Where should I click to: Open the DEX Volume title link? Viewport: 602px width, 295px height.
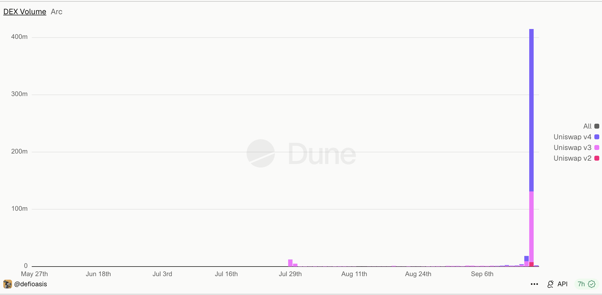(25, 12)
